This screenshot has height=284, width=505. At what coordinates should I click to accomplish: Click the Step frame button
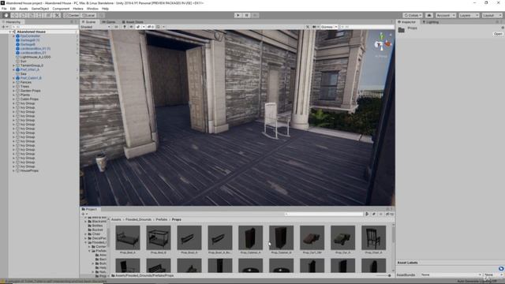click(x=255, y=15)
